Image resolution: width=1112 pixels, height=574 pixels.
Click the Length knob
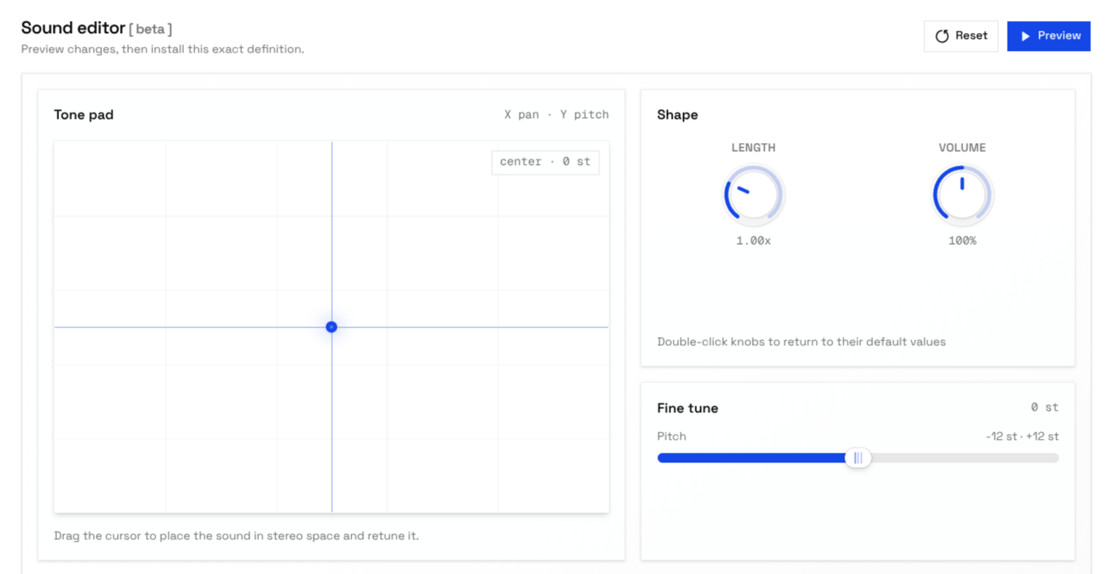753,195
